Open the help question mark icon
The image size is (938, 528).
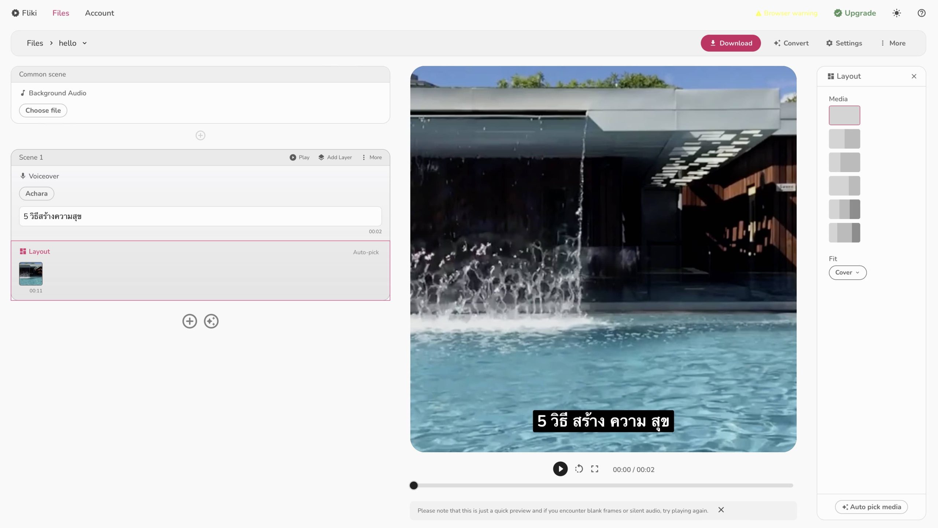(921, 13)
